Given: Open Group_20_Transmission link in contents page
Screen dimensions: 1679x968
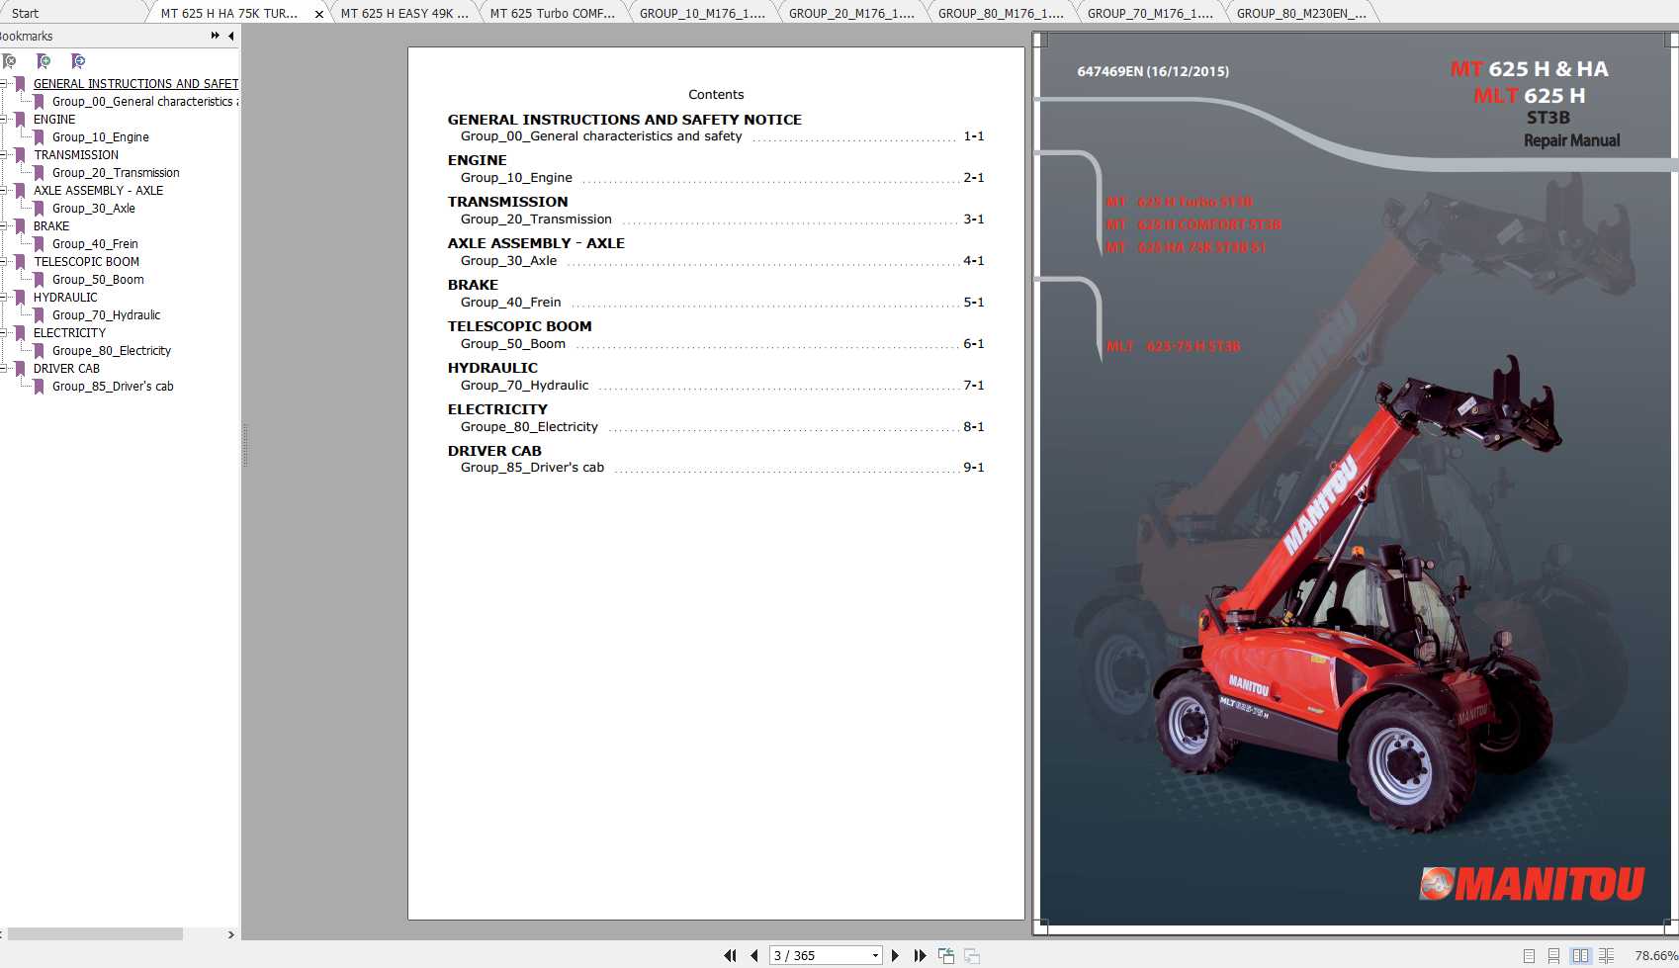Looking at the screenshot, I should pos(536,220).
